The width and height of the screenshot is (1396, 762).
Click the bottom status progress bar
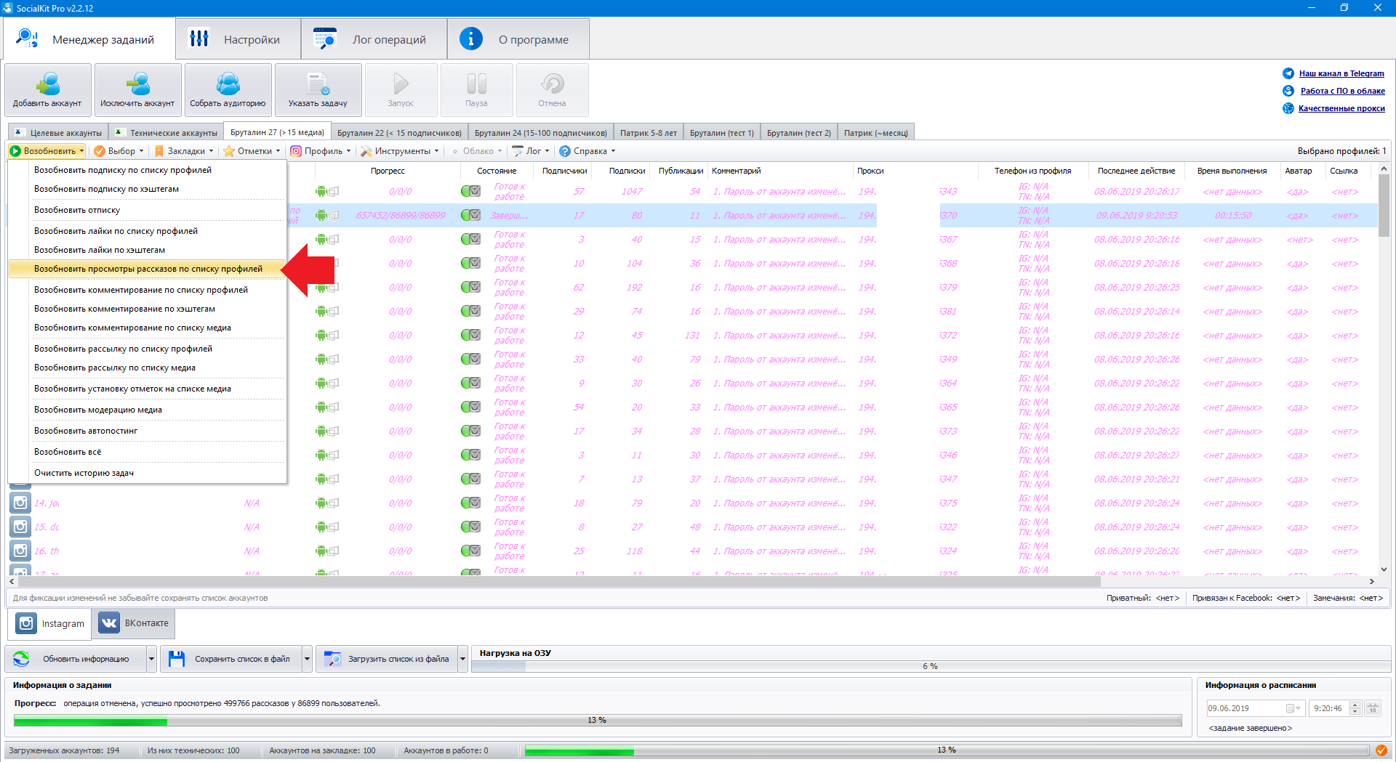(947, 750)
